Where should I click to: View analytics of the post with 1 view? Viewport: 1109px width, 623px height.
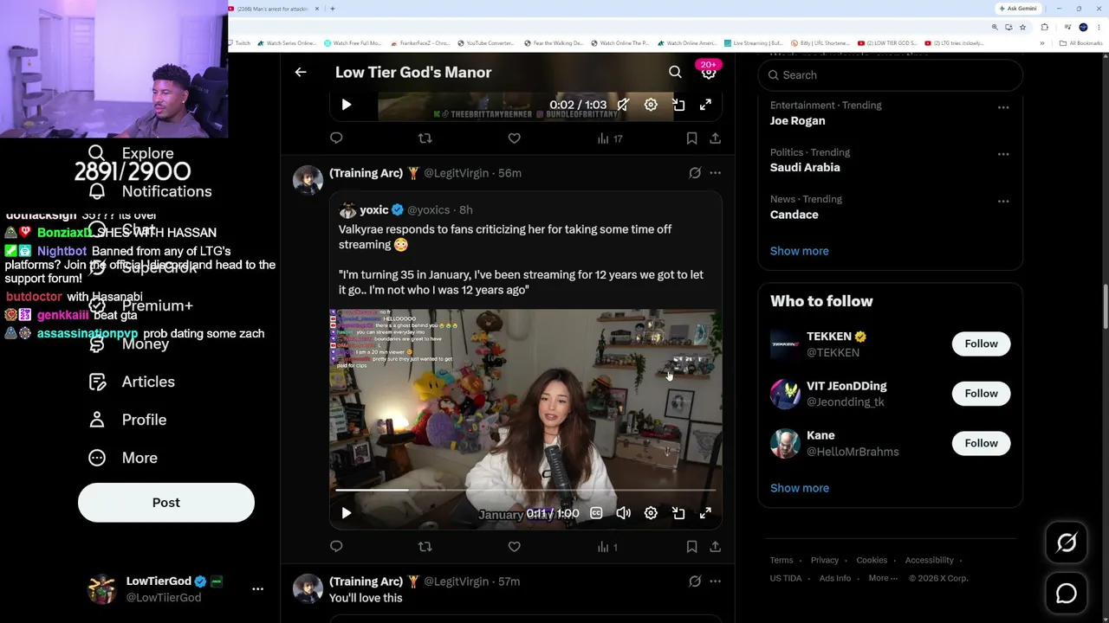pos(607,547)
